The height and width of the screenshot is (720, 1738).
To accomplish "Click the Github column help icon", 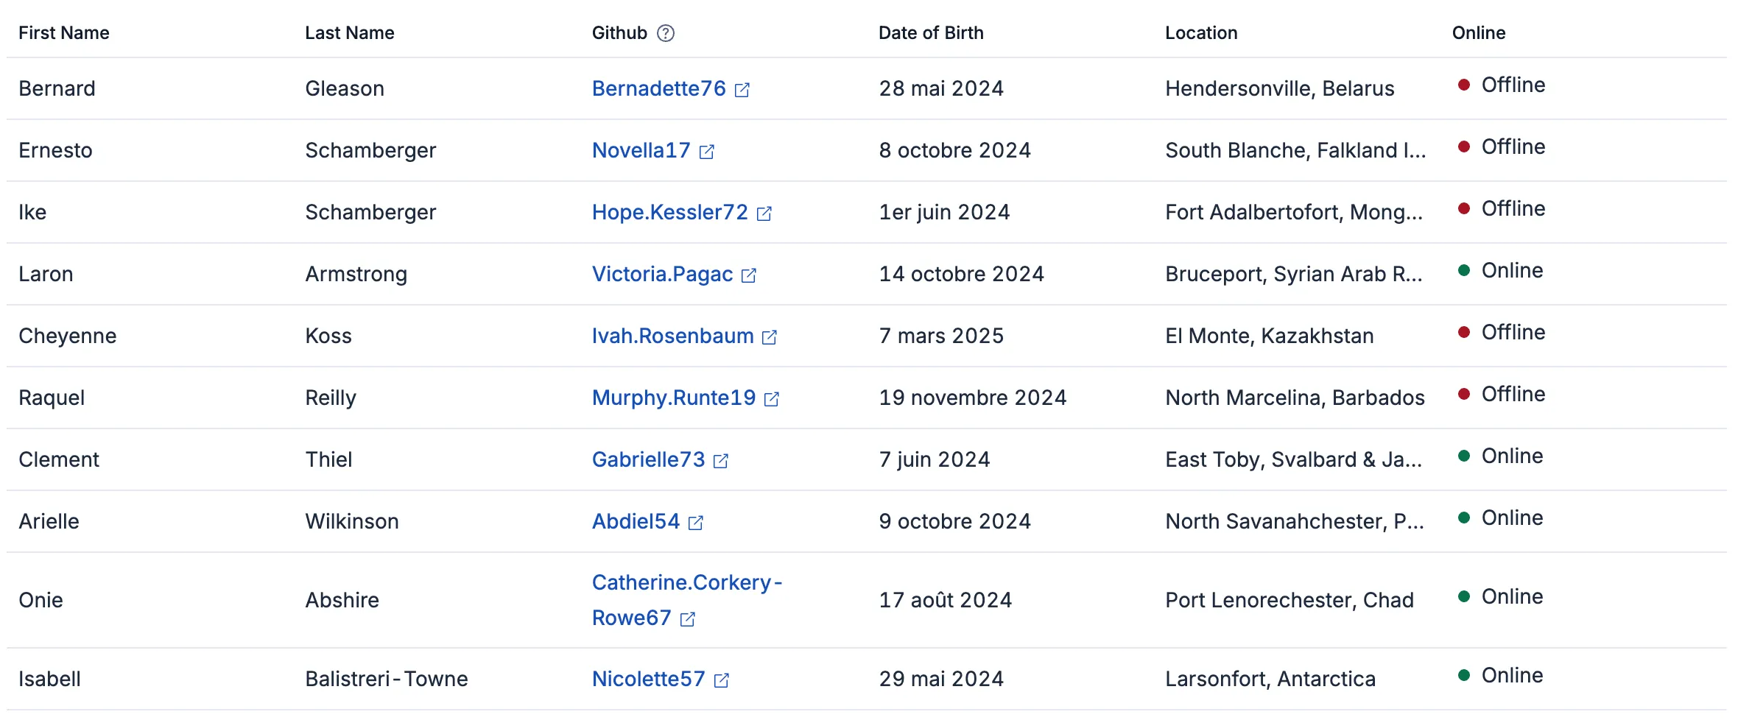I will 665,33.
